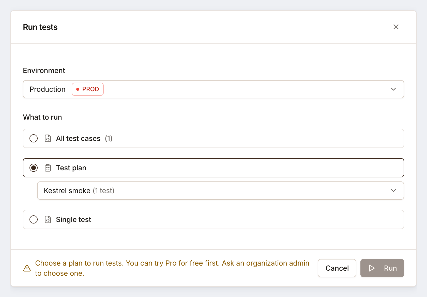Click the "Run tests" dialog title

coord(40,27)
